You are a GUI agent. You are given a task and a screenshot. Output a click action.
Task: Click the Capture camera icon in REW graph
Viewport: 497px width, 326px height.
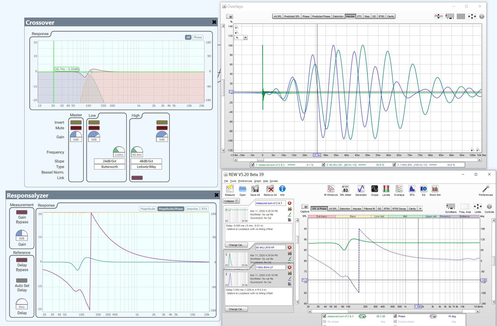point(305,207)
